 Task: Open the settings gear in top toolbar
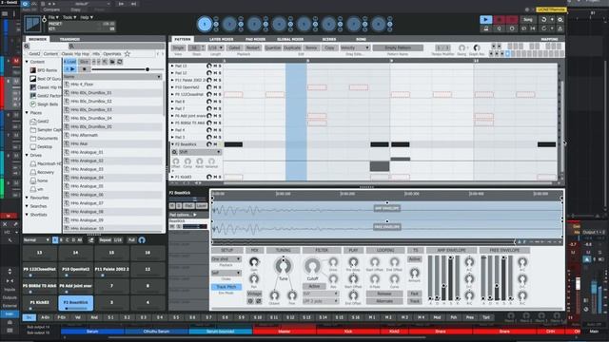560,19
